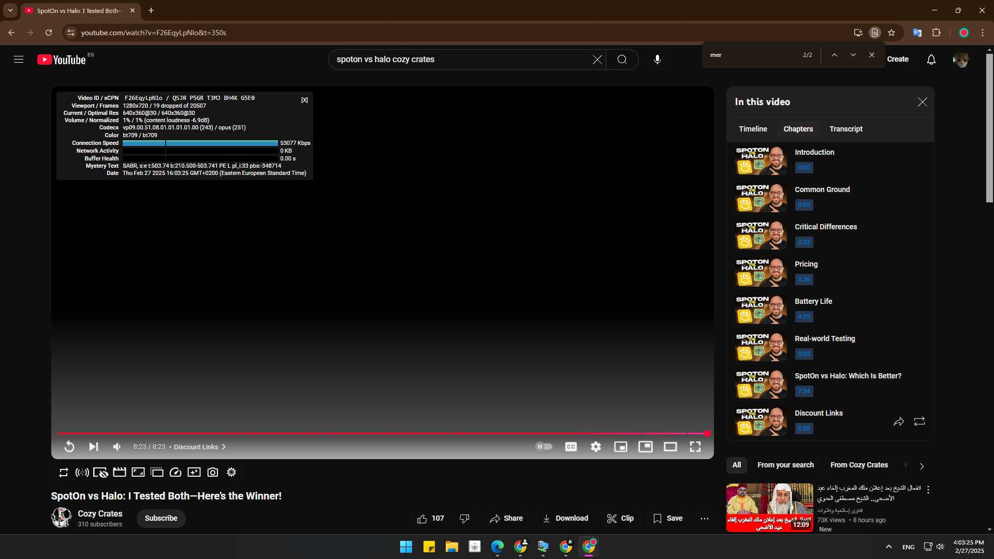The width and height of the screenshot is (994, 559).
Task: Share the video
Action: pos(506,519)
